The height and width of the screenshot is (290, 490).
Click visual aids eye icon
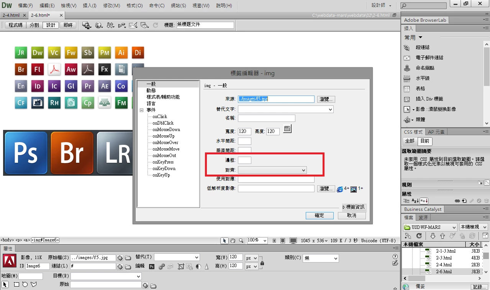pyautogui.click(x=144, y=25)
